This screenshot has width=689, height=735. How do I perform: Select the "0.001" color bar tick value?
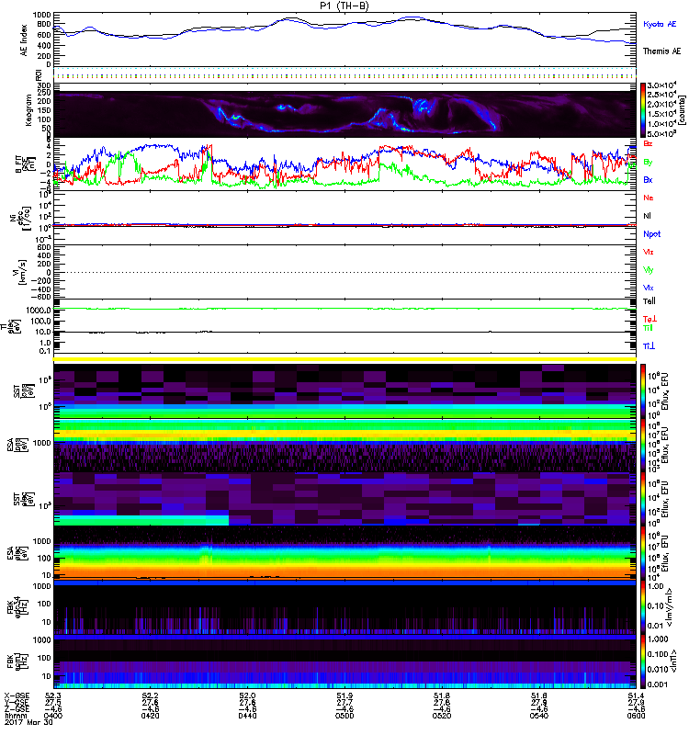(x=658, y=684)
